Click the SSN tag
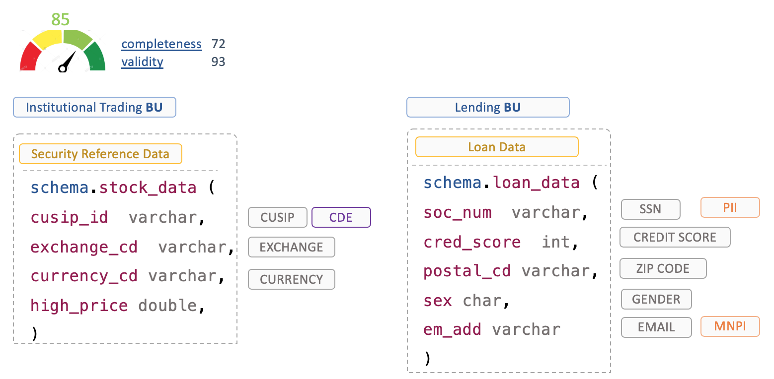Screen dimensions: 774x379 650,209
